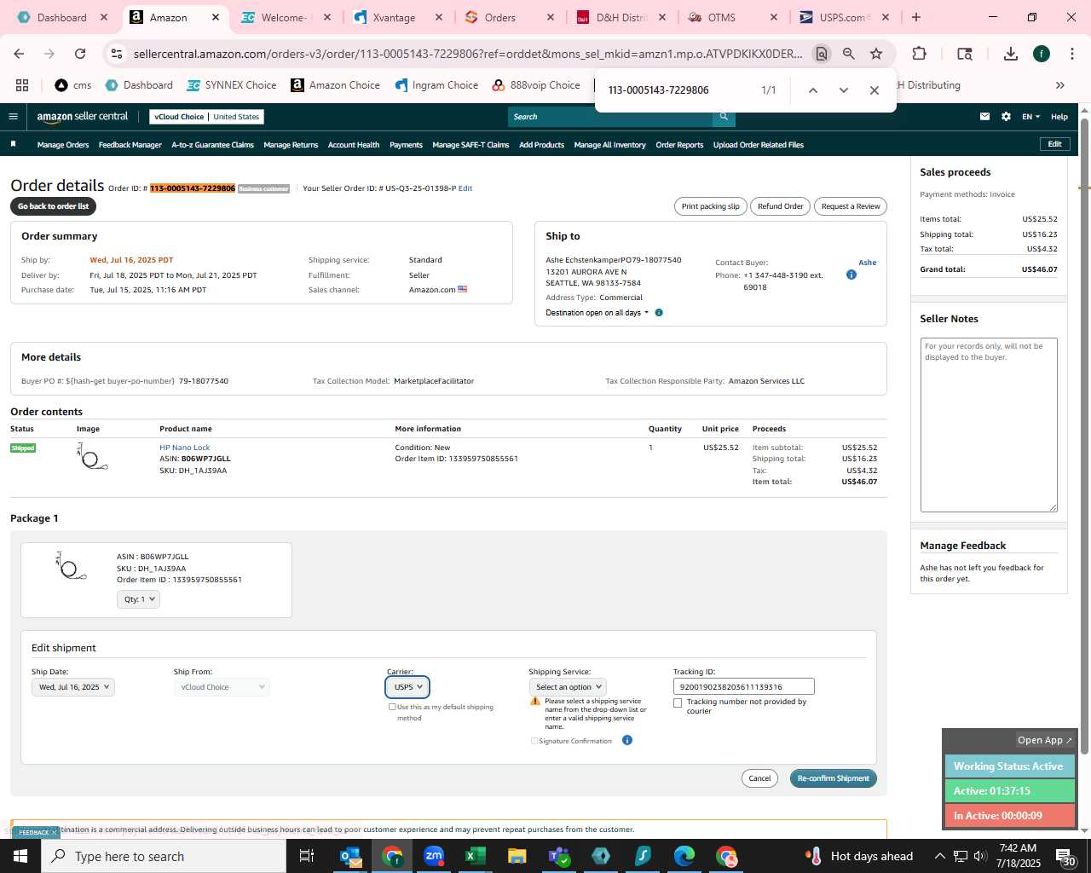Image resolution: width=1091 pixels, height=873 pixels.
Task: Open Manage Returns menu item
Action: click(x=291, y=145)
